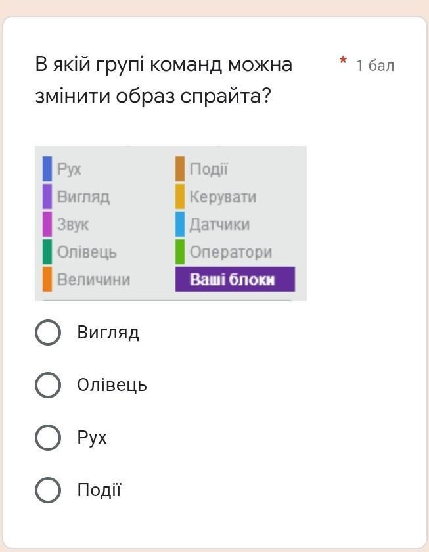Open the Датчики block category
The width and height of the screenshot is (429, 552).
[x=219, y=225]
